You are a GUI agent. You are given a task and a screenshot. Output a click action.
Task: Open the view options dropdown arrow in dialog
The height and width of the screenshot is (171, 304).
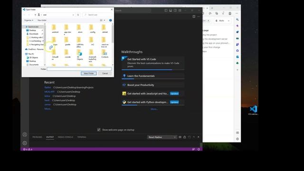point(104,20)
